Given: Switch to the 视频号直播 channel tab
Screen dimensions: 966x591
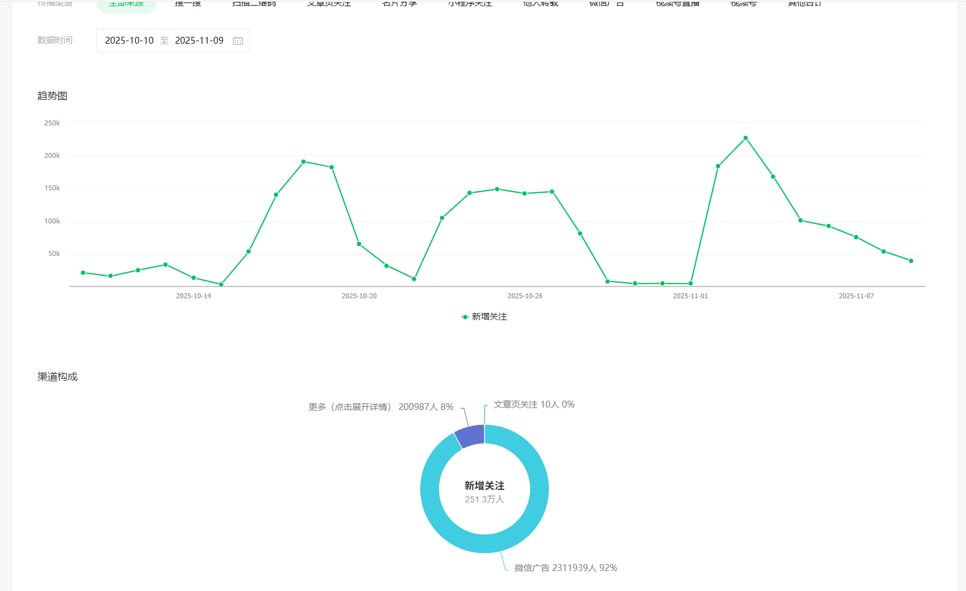Looking at the screenshot, I should 678,4.
